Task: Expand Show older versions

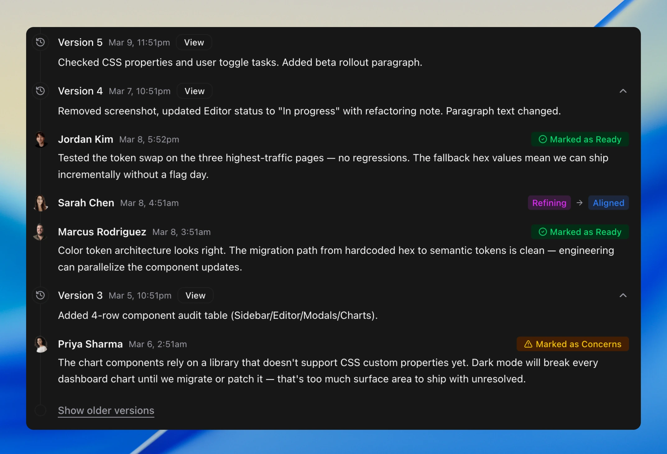Action: (x=106, y=410)
